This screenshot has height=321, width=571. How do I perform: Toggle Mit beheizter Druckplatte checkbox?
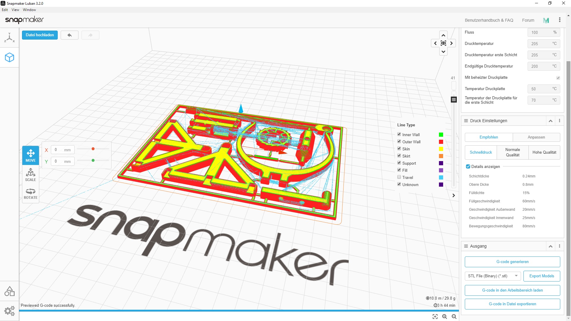coord(558,78)
